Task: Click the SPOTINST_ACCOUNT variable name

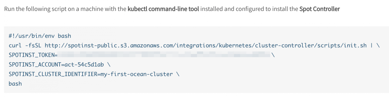Action: pos(35,65)
